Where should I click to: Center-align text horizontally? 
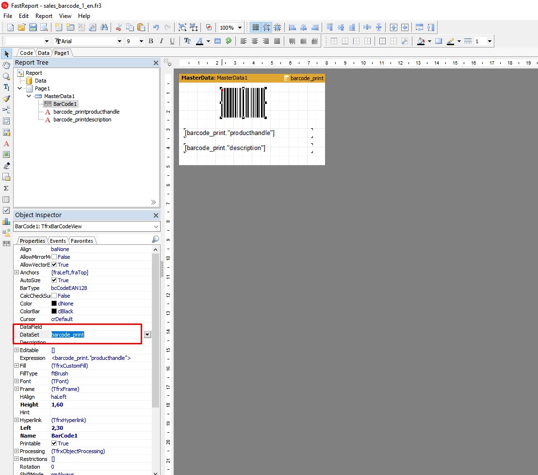(x=255, y=41)
